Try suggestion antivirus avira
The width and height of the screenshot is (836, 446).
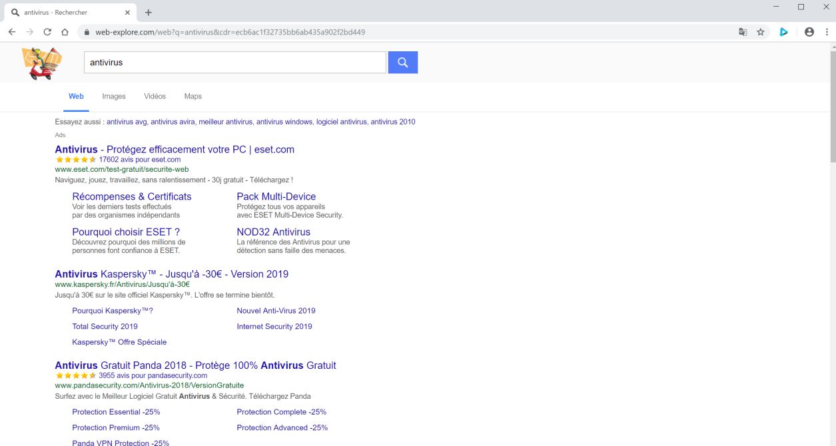(x=173, y=122)
